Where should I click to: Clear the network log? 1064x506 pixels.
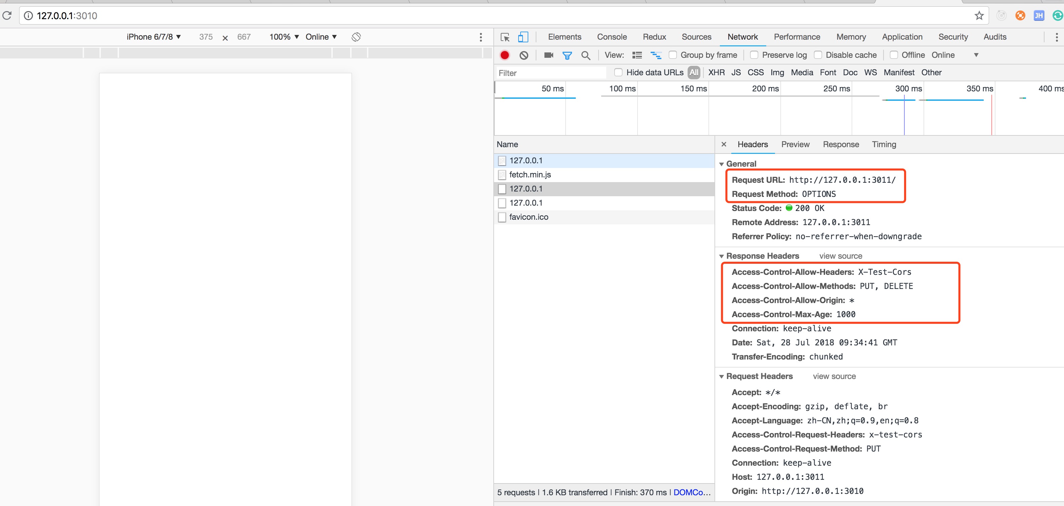click(524, 55)
